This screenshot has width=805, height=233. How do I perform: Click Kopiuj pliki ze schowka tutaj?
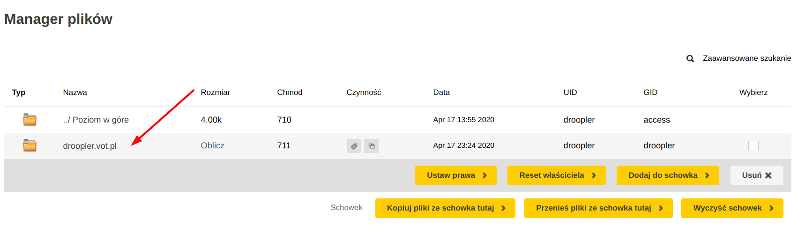[x=445, y=208]
